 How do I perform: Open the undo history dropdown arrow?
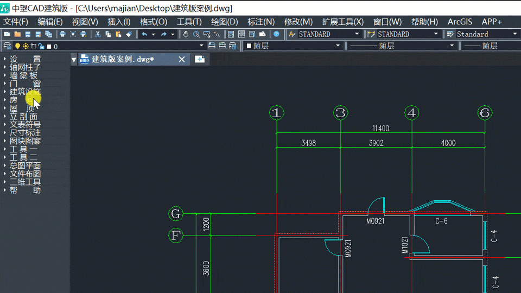[153, 34]
